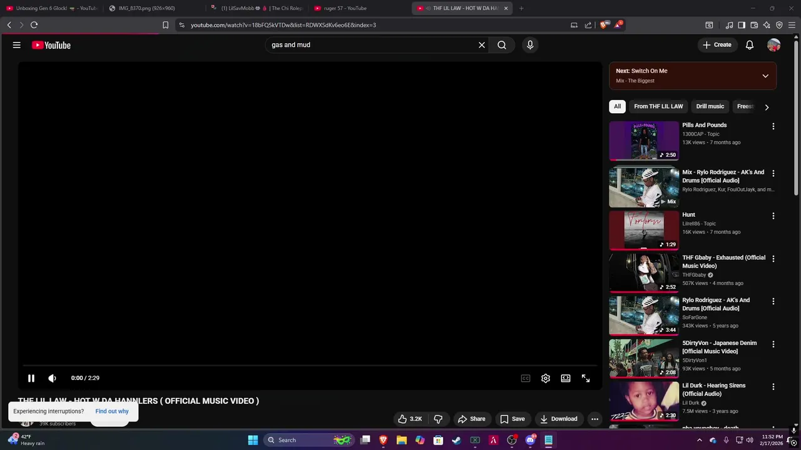The height and width of the screenshot is (450, 801).
Task: Open File Explorer from taskbar
Action: pyautogui.click(x=402, y=440)
